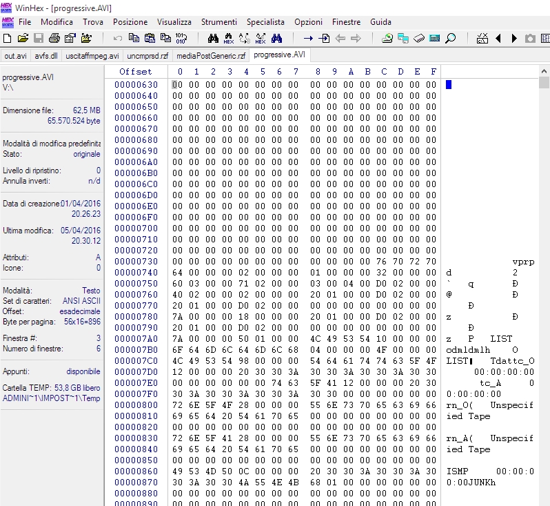The image size is (550, 506).
Task: Create a new file with the blank page icon
Action: [7, 38]
